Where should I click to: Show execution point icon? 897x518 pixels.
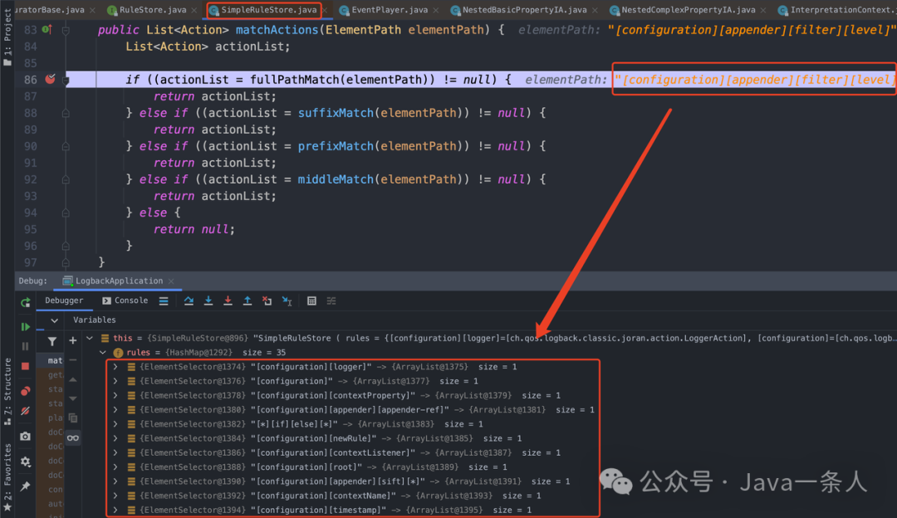tap(164, 301)
